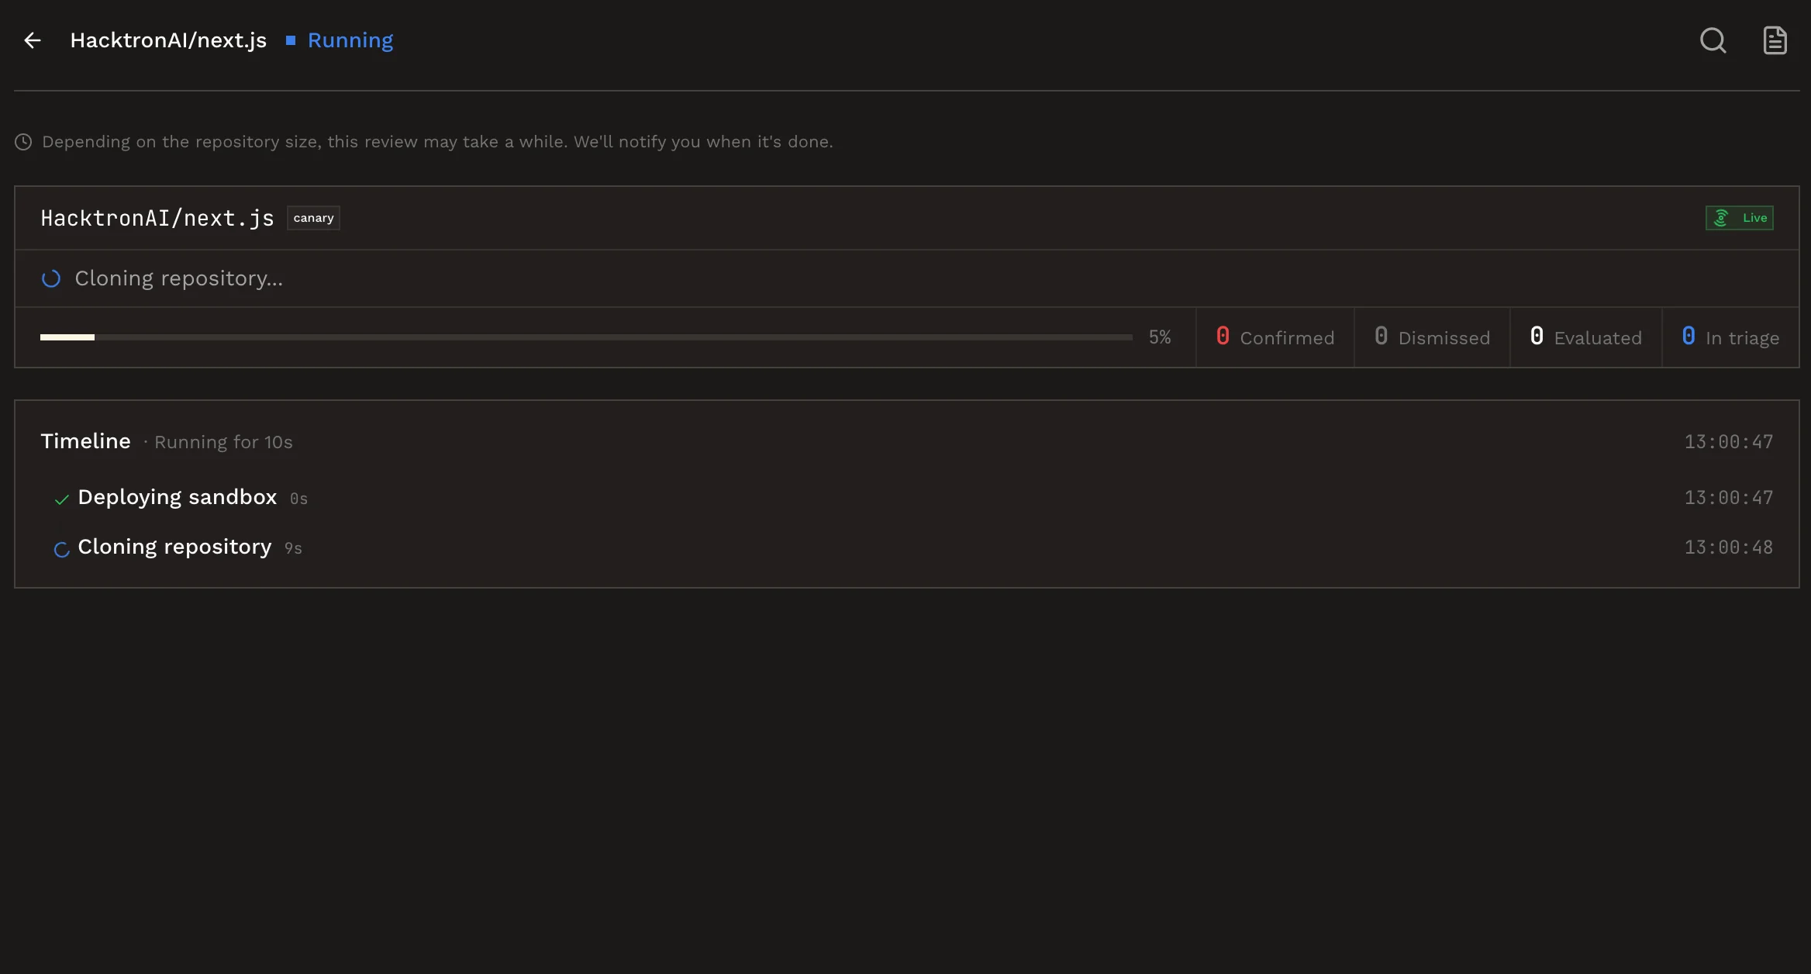This screenshot has width=1811, height=974.
Task: Select the Deploying sandbox timeline step
Action: click(907, 497)
